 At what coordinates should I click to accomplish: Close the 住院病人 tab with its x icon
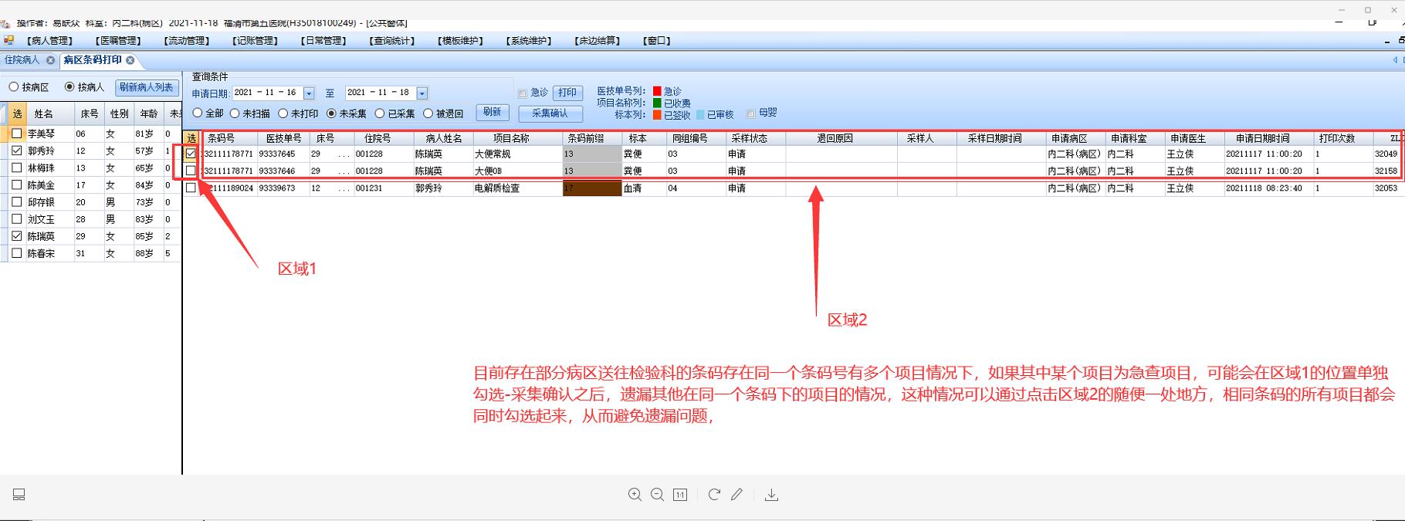coord(50,59)
